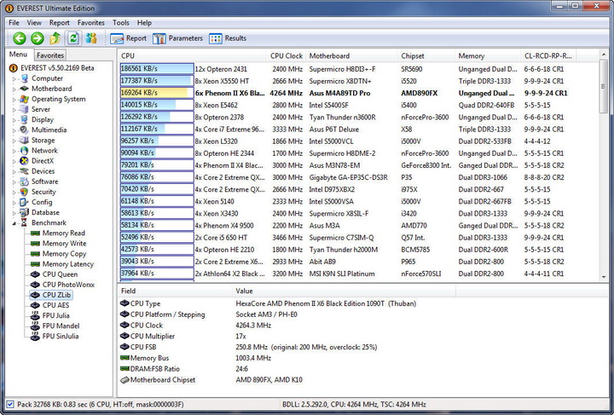Select the Benchmark hourglass icon
Viewport: 614px width, 415px height.
click(24, 222)
